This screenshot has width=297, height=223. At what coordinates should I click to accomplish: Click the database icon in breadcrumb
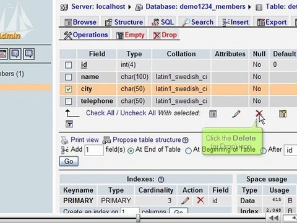pos(139,7)
